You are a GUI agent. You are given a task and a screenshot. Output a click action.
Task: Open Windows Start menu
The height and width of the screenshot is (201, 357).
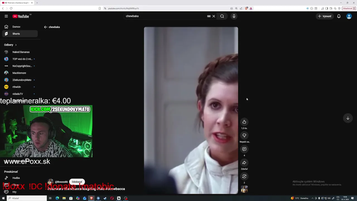coord(3,198)
